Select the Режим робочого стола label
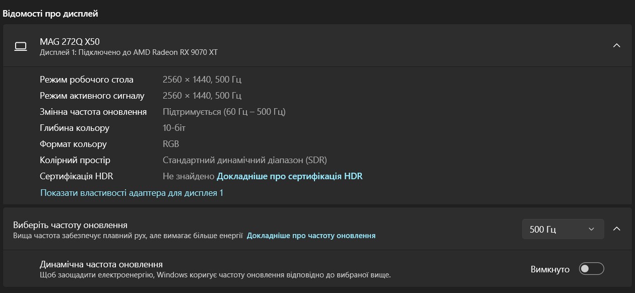635x293 pixels. click(x=87, y=80)
